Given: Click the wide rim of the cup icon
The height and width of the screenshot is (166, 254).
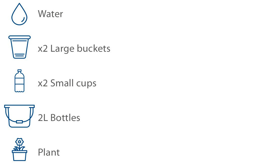Looking at the screenshot, I should 20,37.
